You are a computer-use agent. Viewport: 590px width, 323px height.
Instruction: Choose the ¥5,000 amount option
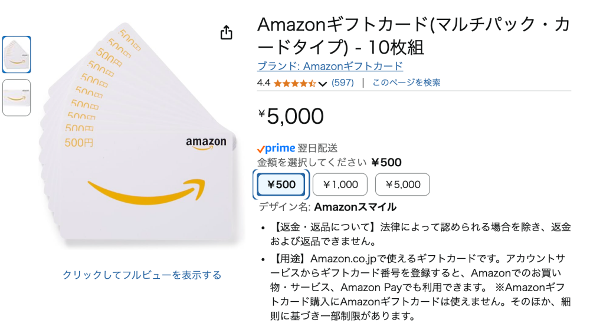point(402,184)
